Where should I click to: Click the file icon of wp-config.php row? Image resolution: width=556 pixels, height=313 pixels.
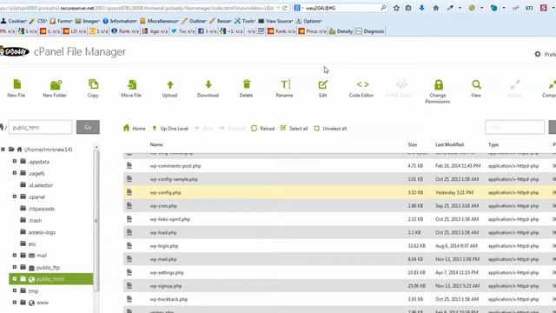pyautogui.click(x=129, y=192)
